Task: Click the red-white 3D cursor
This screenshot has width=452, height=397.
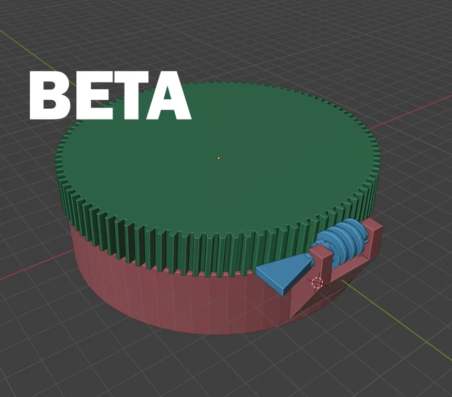Action: click(x=317, y=283)
